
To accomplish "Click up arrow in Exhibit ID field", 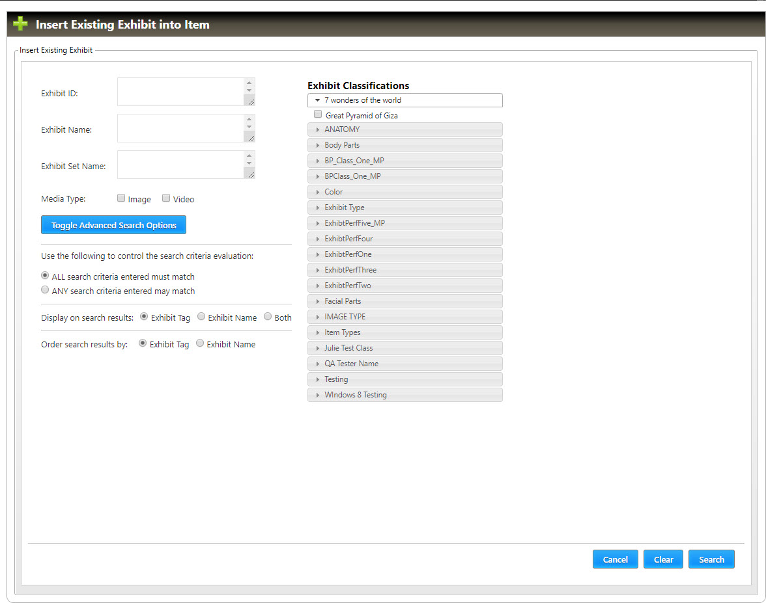I will point(249,83).
